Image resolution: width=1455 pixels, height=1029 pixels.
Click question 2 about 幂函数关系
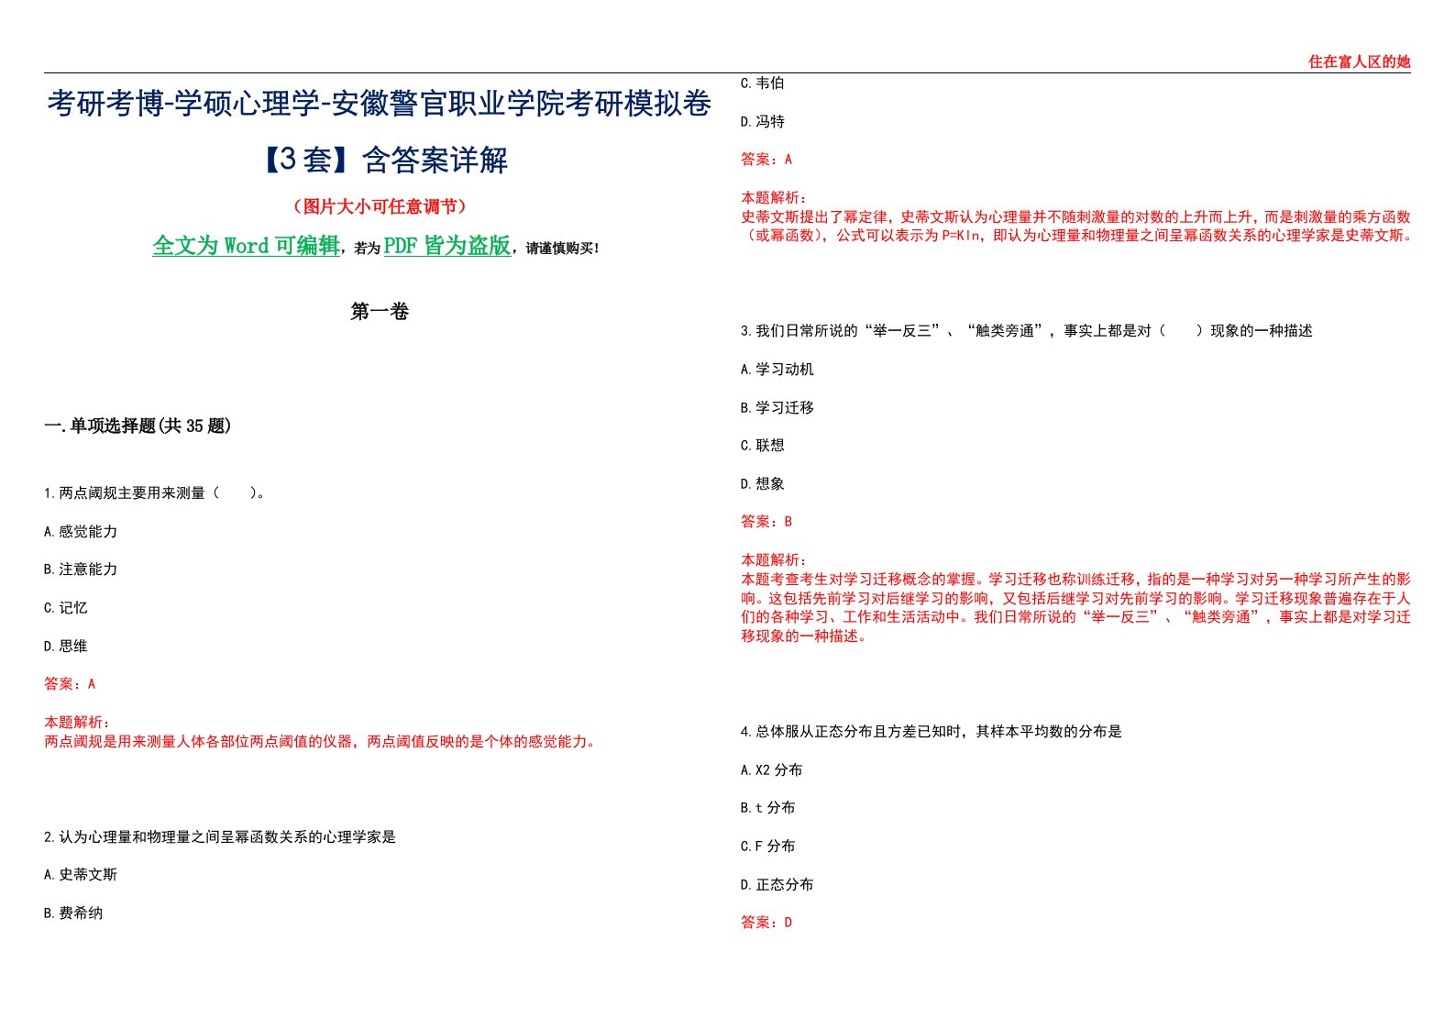coord(220,837)
